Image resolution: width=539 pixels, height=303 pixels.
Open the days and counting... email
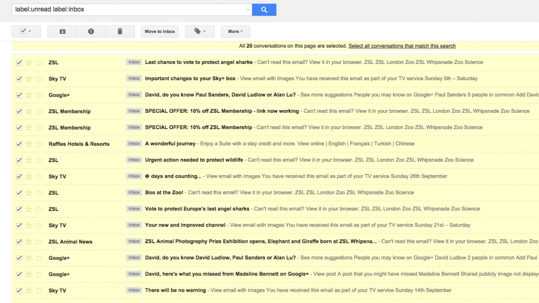click(173, 176)
